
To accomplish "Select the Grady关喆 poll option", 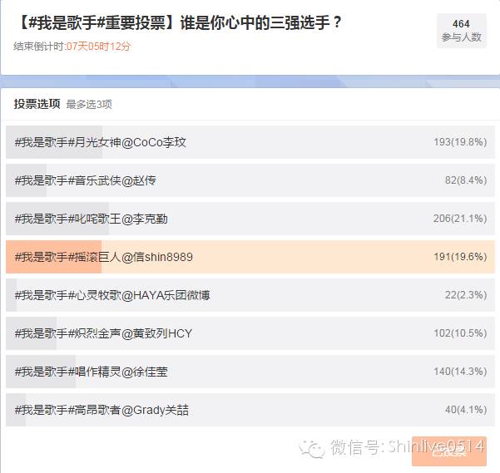I will [250, 410].
